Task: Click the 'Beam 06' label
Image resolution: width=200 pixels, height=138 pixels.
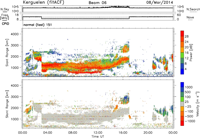Action: 97,3
